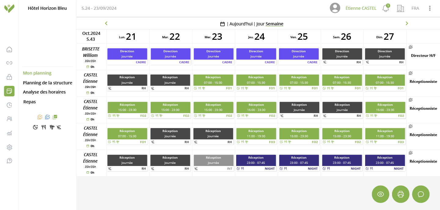The width and height of the screenshot is (440, 210).
Task: Open the employees icon in left sidebar
Action: pyautogui.click(x=9, y=119)
